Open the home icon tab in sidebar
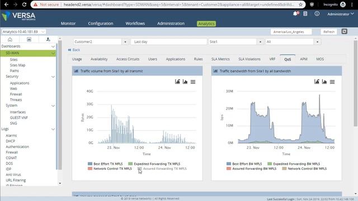Screen dimensions: 358x201 (10, 40)
